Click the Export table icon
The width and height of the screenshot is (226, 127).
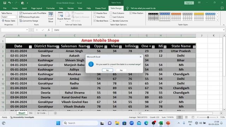(60, 14)
